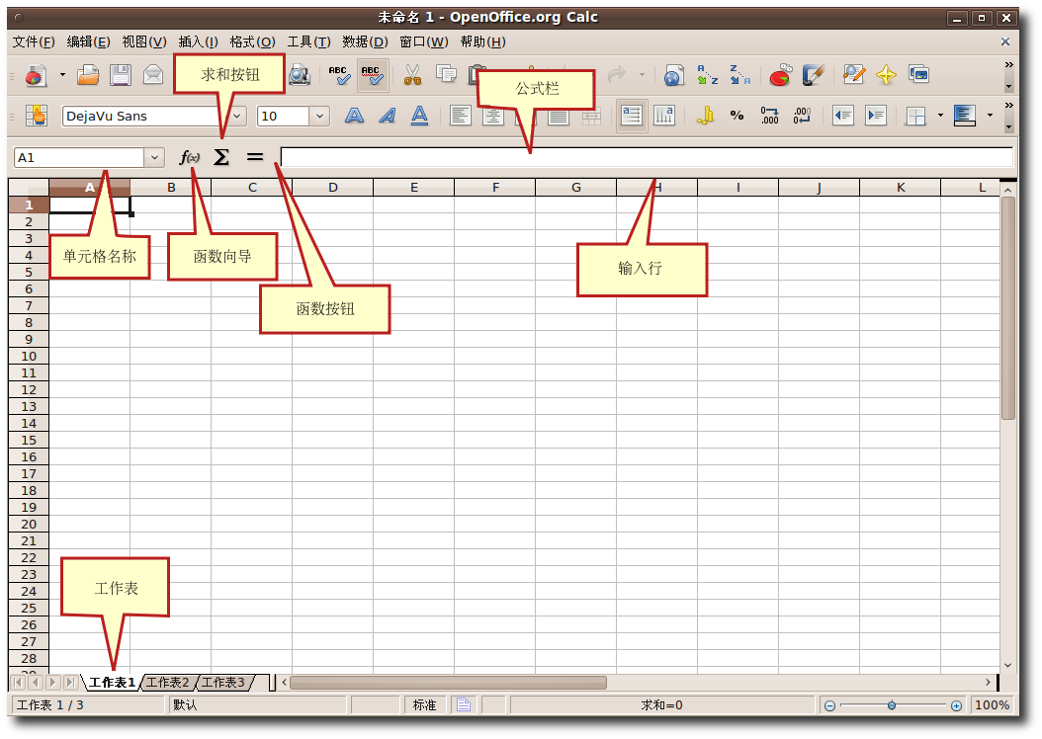
Task: Click the formula input line
Action: pos(647,157)
